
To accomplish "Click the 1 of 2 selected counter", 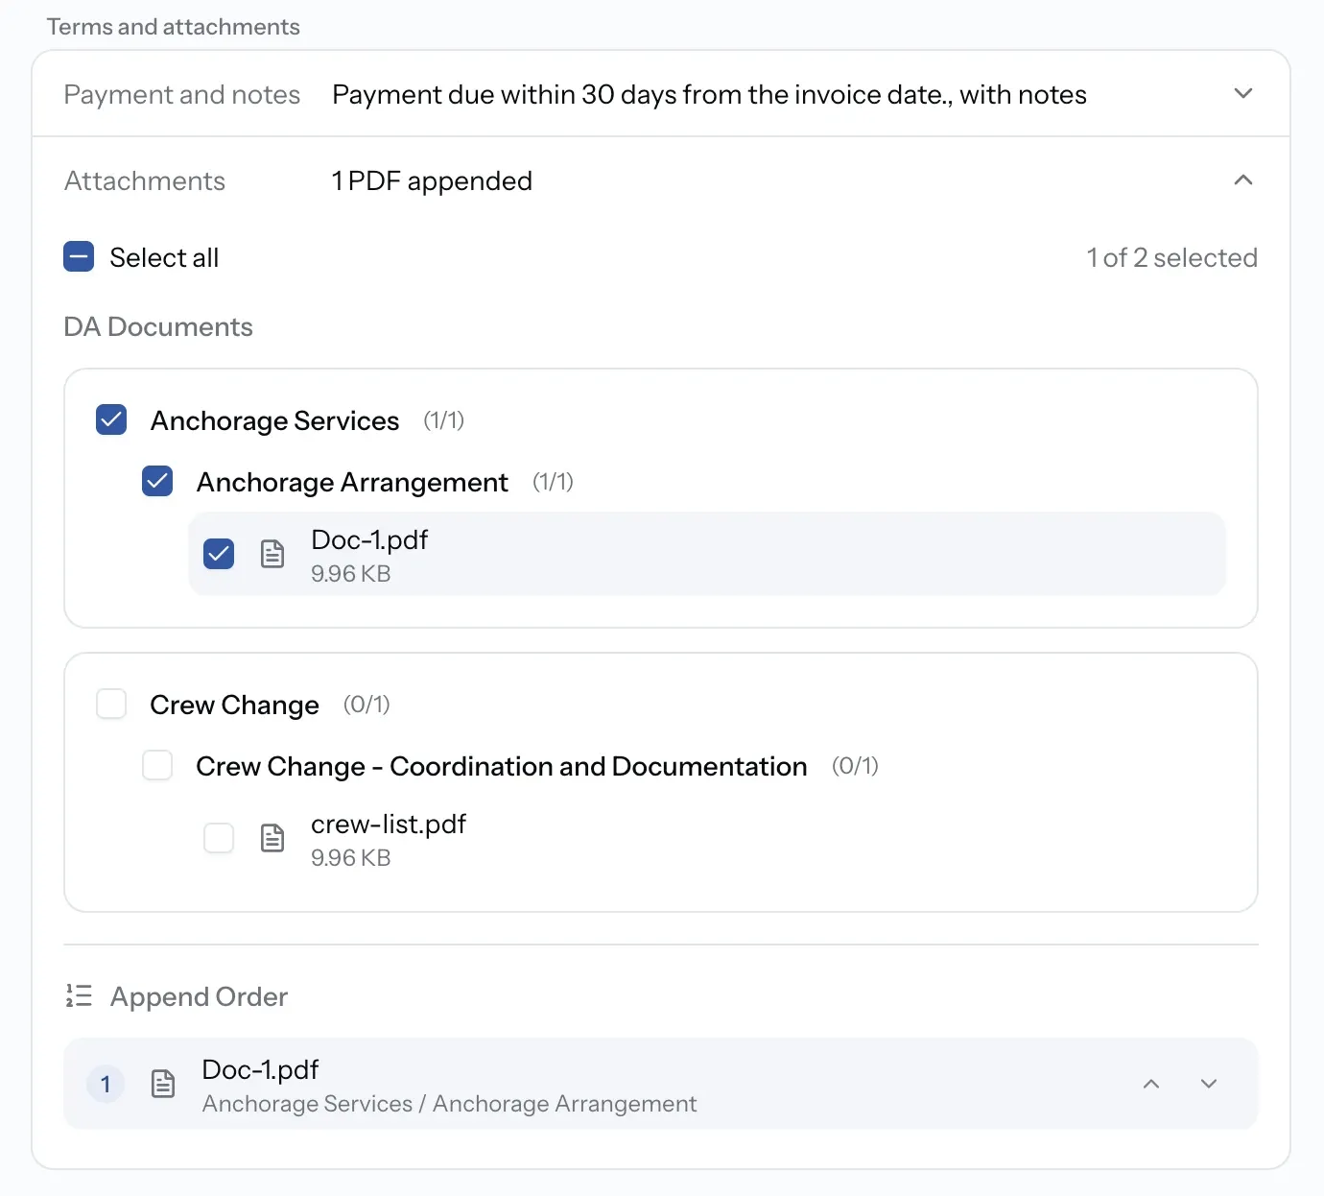I will 1171,257.
